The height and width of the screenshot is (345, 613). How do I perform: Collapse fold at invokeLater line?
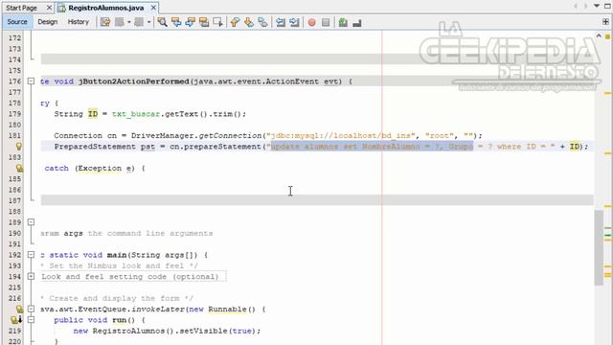[31, 309]
